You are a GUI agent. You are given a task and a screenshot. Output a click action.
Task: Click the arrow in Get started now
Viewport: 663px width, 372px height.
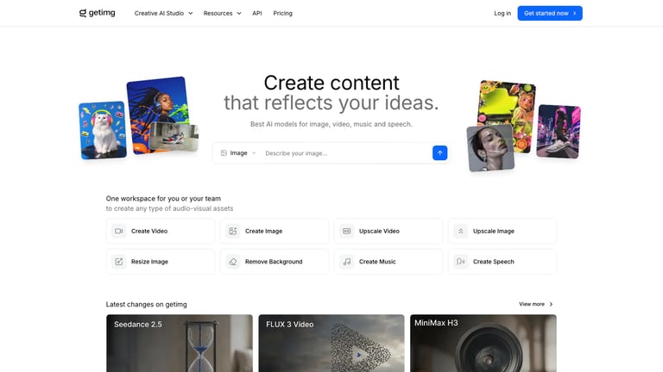pos(575,13)
